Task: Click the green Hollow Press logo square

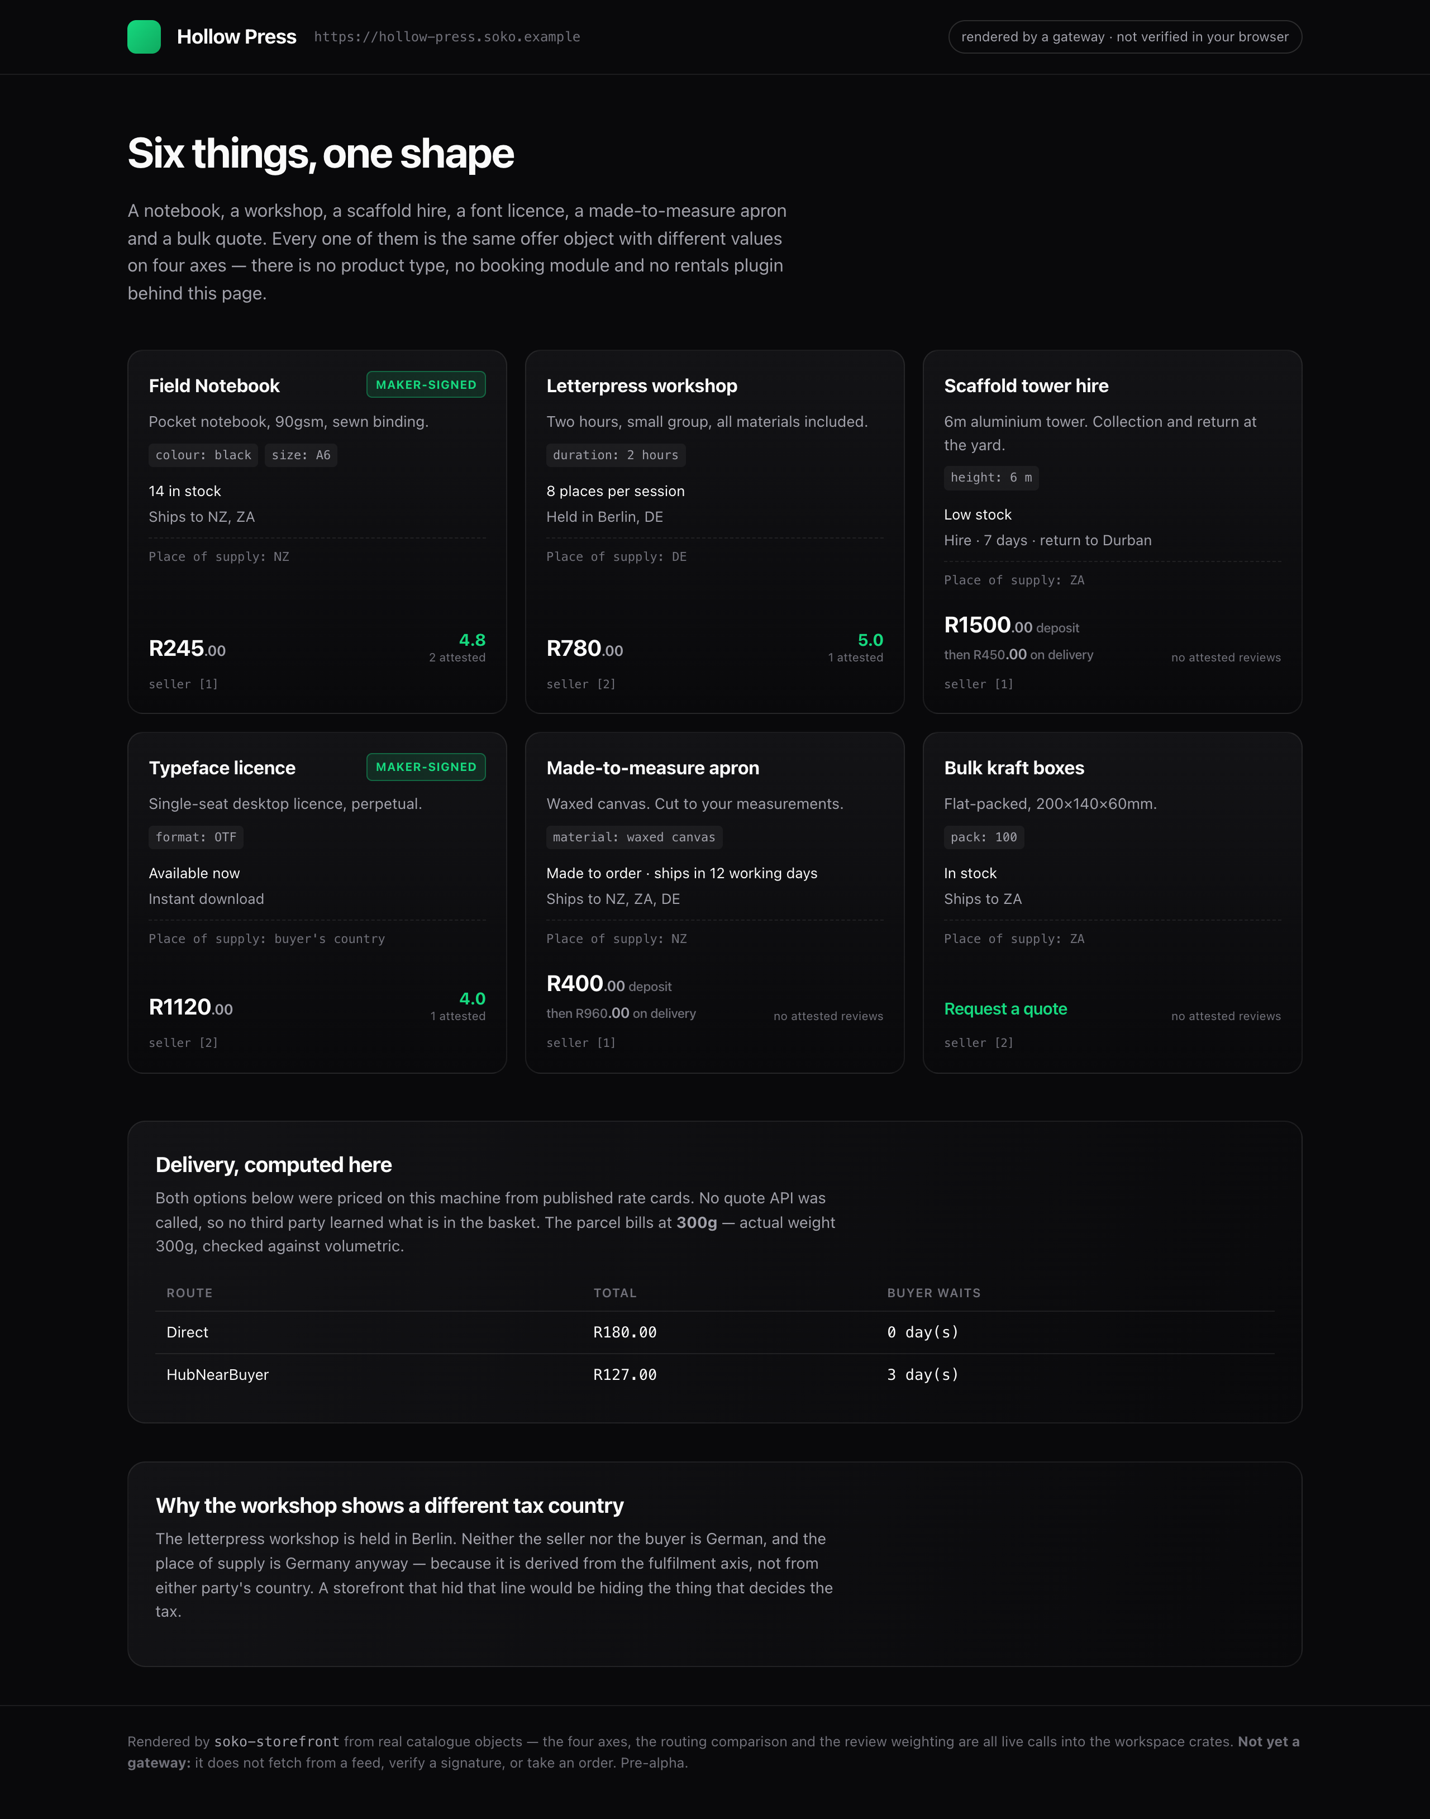Action: (144, 37)
